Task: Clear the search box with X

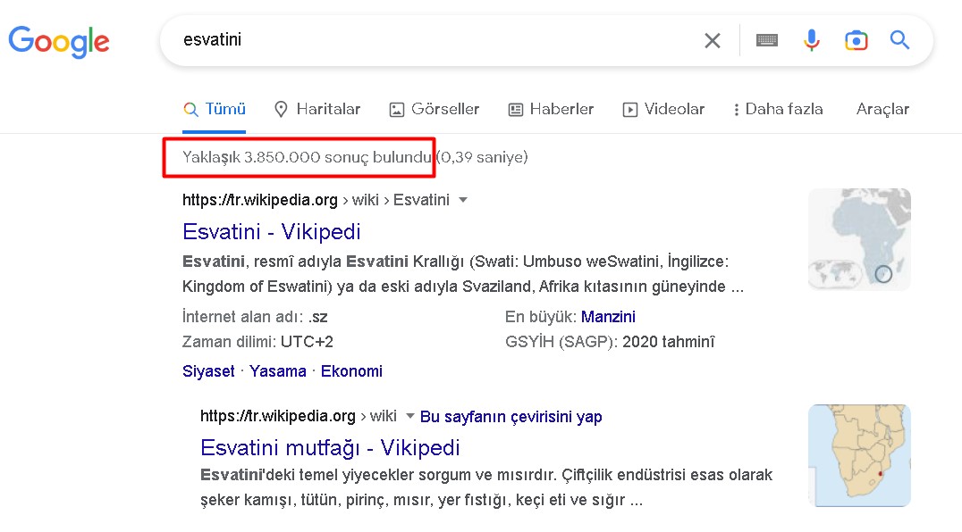Action: point(713,40)
